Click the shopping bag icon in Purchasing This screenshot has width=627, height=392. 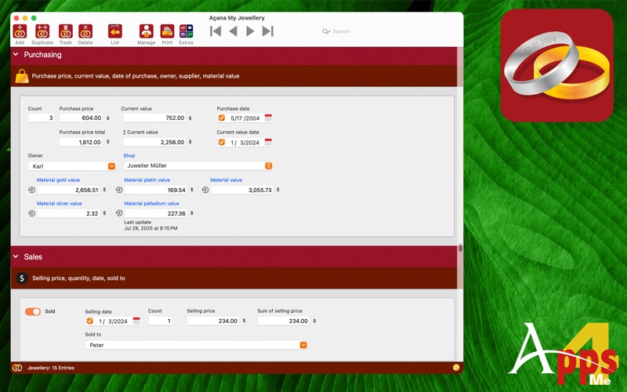[x=22, y=76]
